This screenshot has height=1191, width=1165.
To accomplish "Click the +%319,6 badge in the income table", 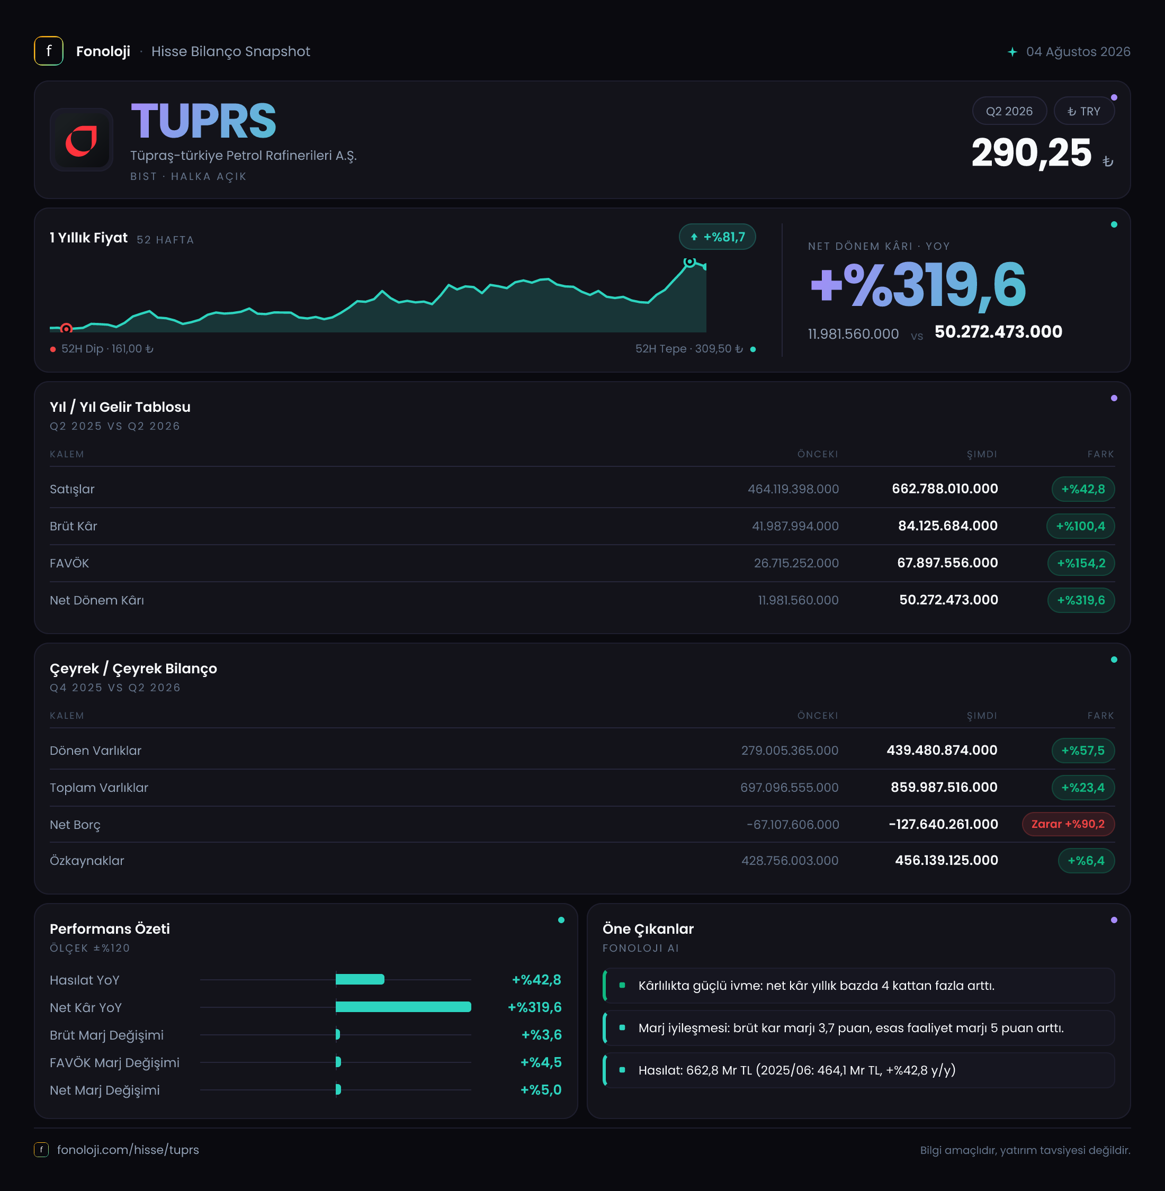I will coord(1081,600).
